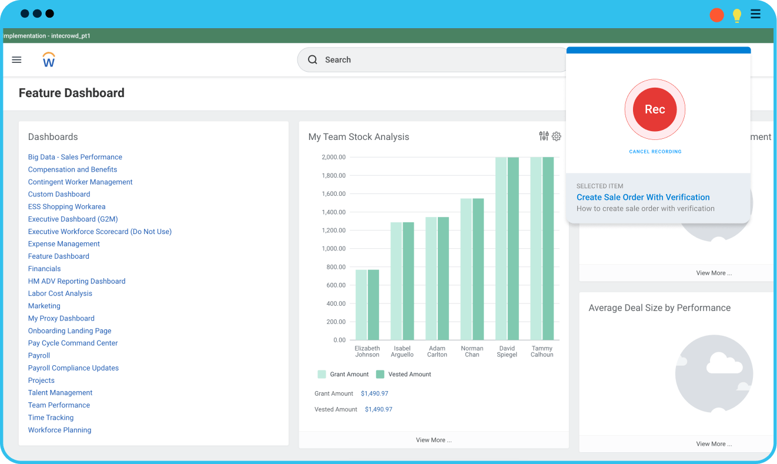Select the Custom Dashboard link

point(59,194)
